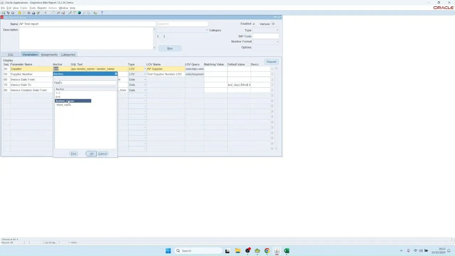Open Type dropdown for Supplier Number row
Image resolution: width=455 pixels, height=256 pixels.
tap(145, 74)
